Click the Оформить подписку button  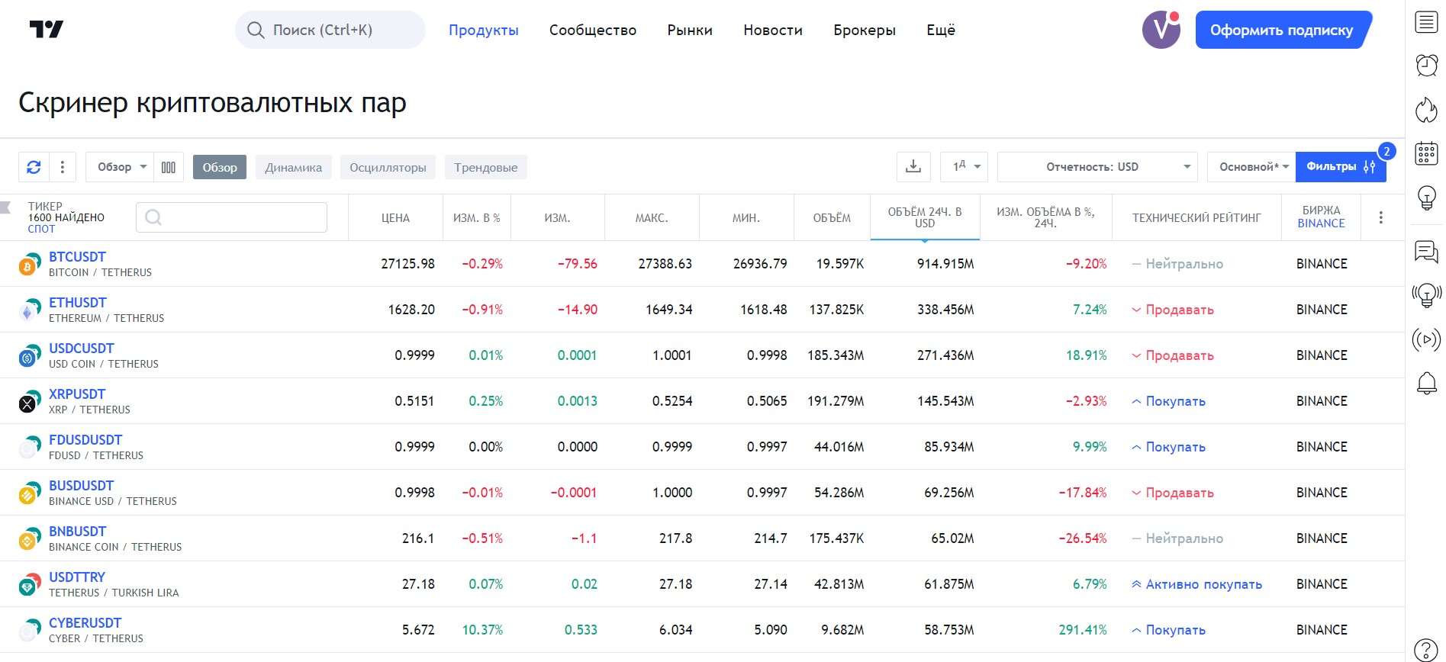point(1282,30)
